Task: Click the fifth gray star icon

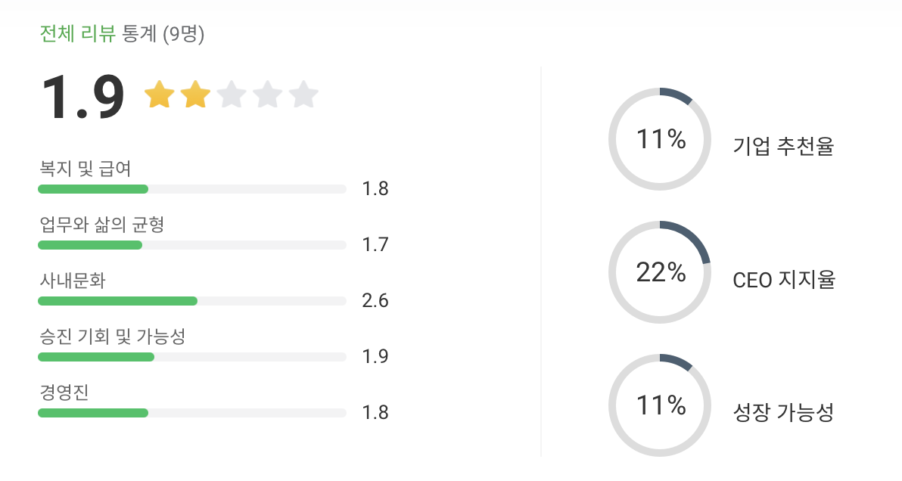Action: (303, 95)
